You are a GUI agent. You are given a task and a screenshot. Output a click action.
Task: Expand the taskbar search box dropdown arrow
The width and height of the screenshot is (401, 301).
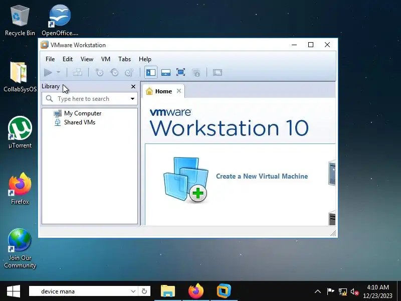tap(133, 291)
